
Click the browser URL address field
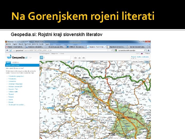point(59,50)
